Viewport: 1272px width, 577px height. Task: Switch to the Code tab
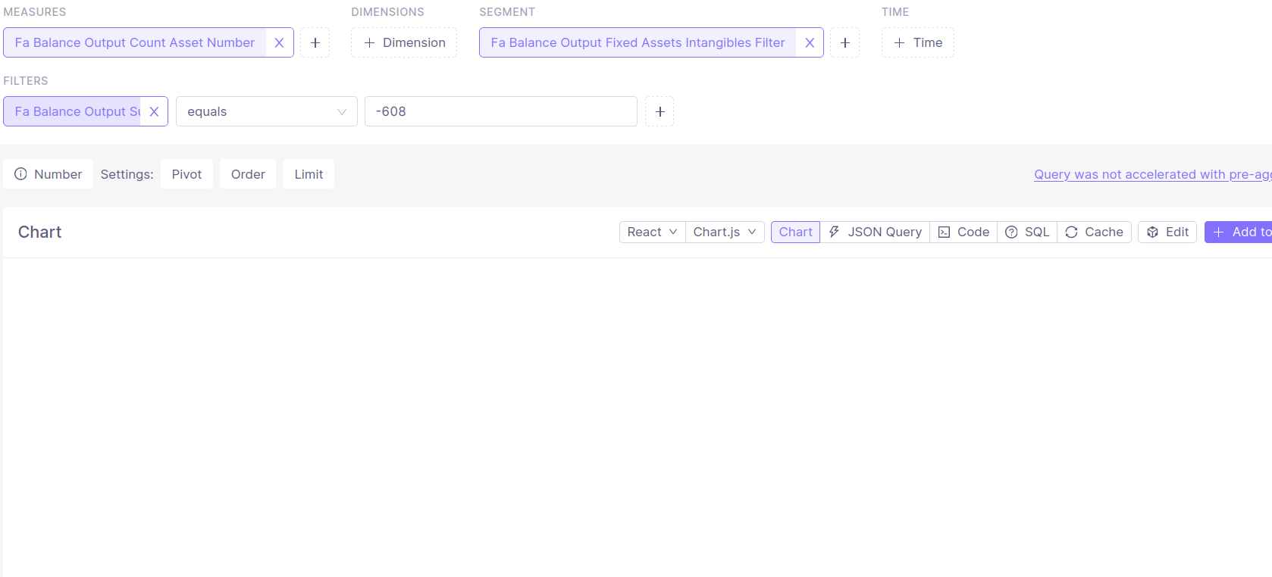pos(963,232)
